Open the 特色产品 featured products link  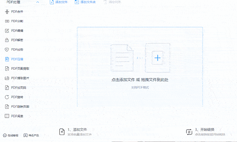click(x=31, y=135)
